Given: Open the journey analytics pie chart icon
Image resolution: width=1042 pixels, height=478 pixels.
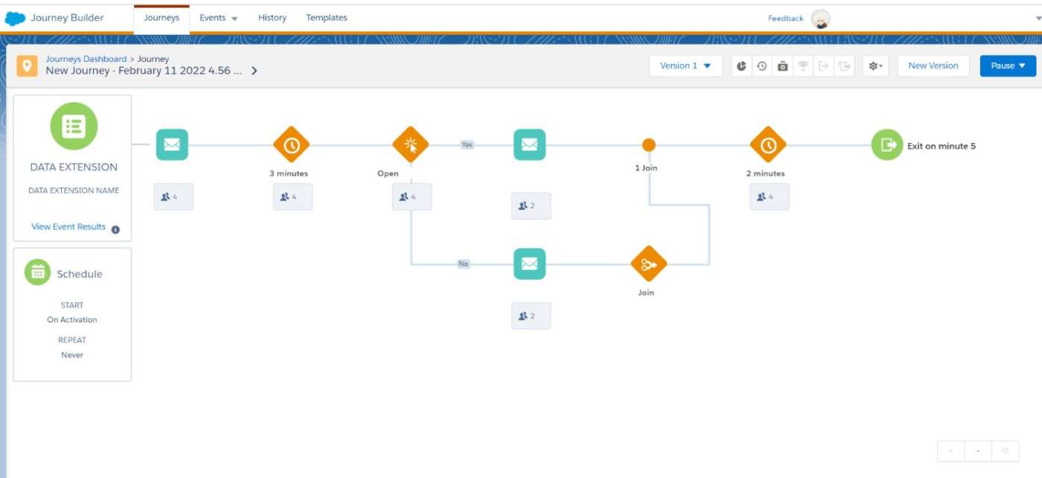Looking at the screenshot, I should click(x=741, y=66).
